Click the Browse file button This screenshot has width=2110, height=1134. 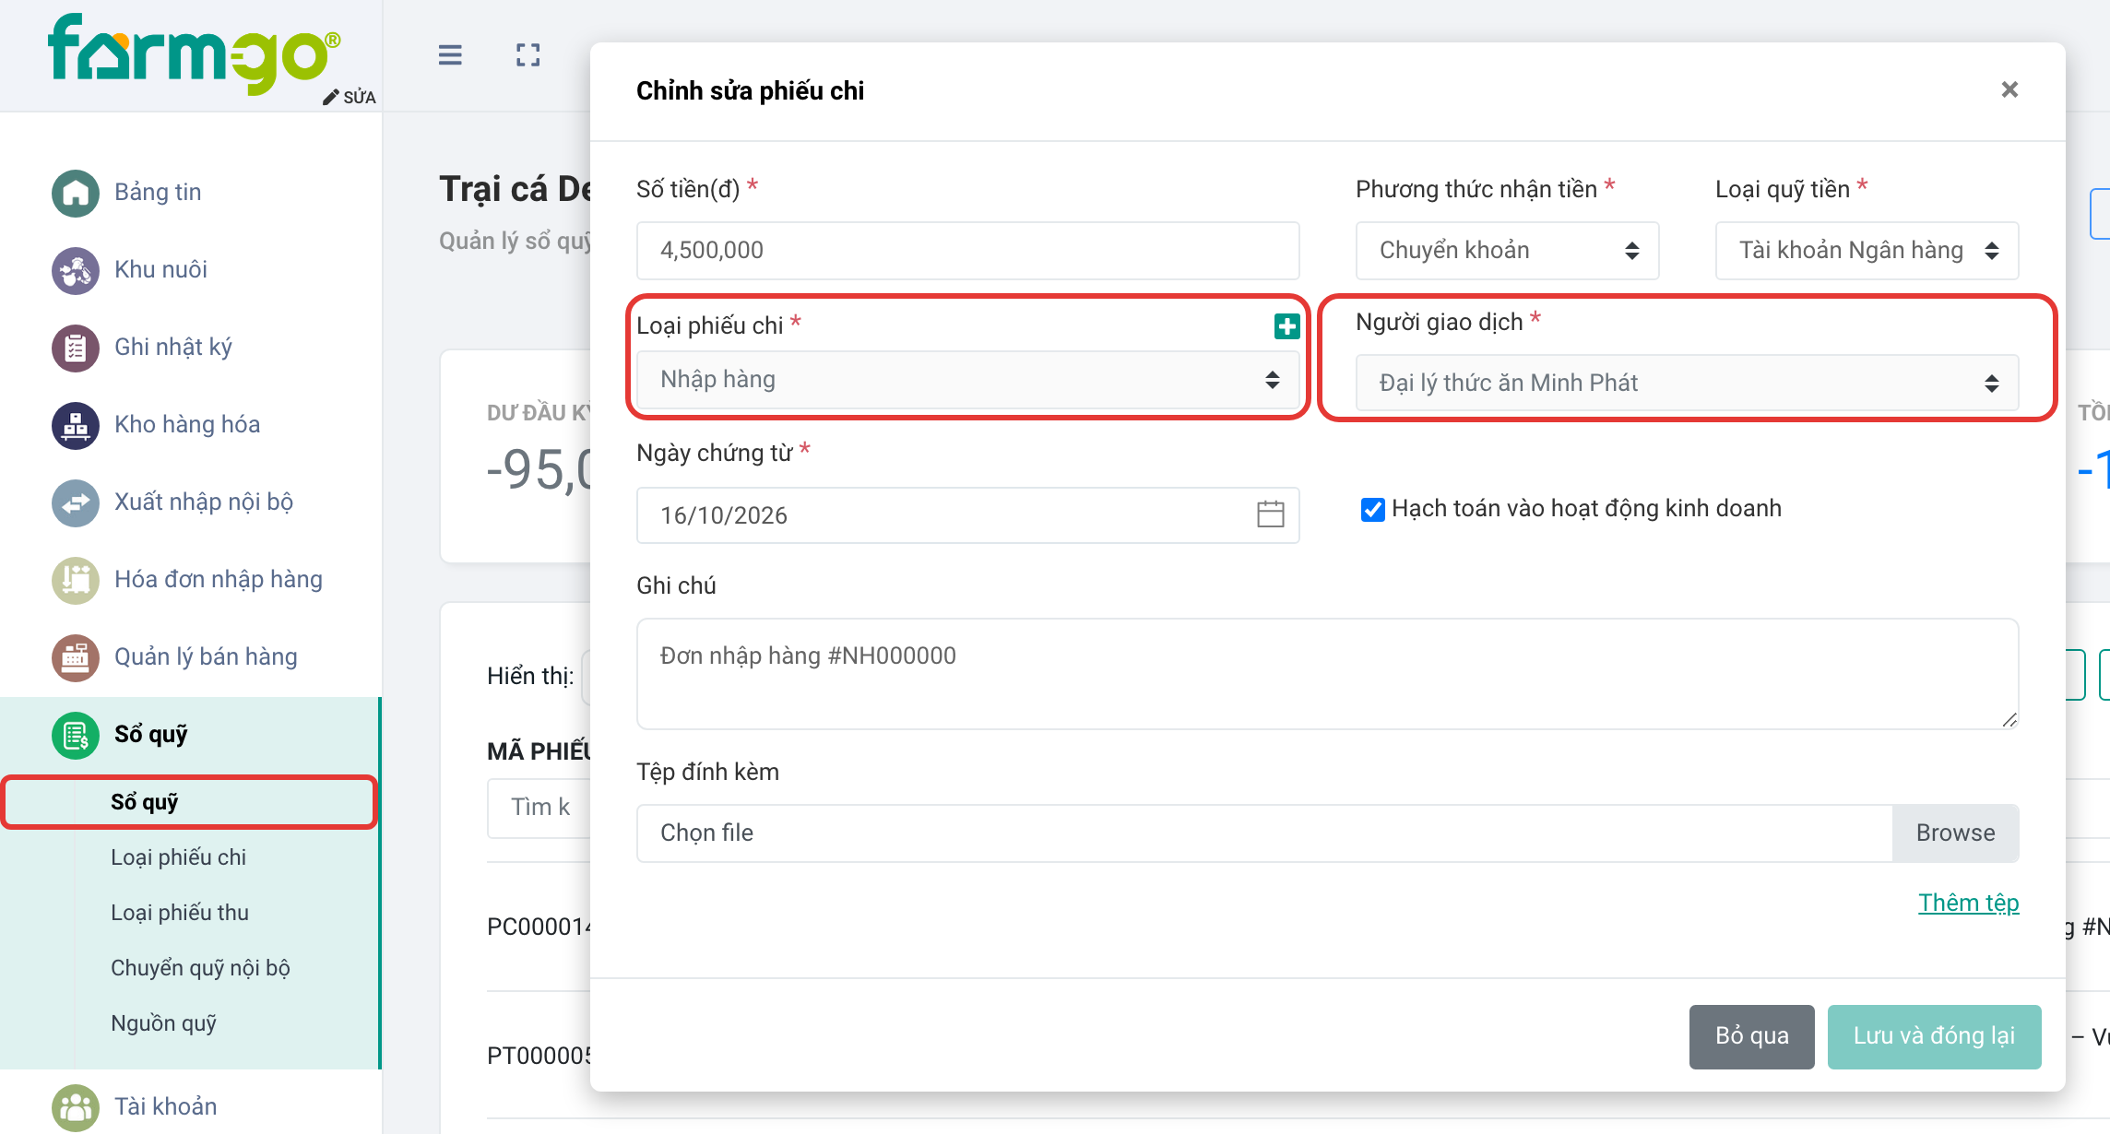tap(1956, 833)
